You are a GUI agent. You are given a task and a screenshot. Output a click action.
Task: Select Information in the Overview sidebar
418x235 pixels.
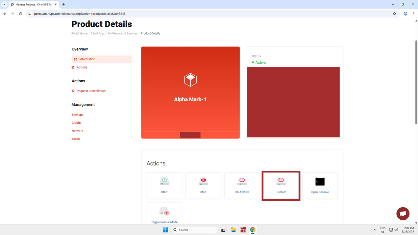coord(87,59)
